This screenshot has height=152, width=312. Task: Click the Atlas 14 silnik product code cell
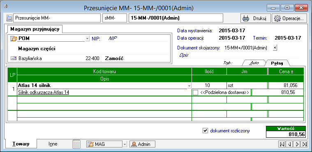tap(102, 85)
